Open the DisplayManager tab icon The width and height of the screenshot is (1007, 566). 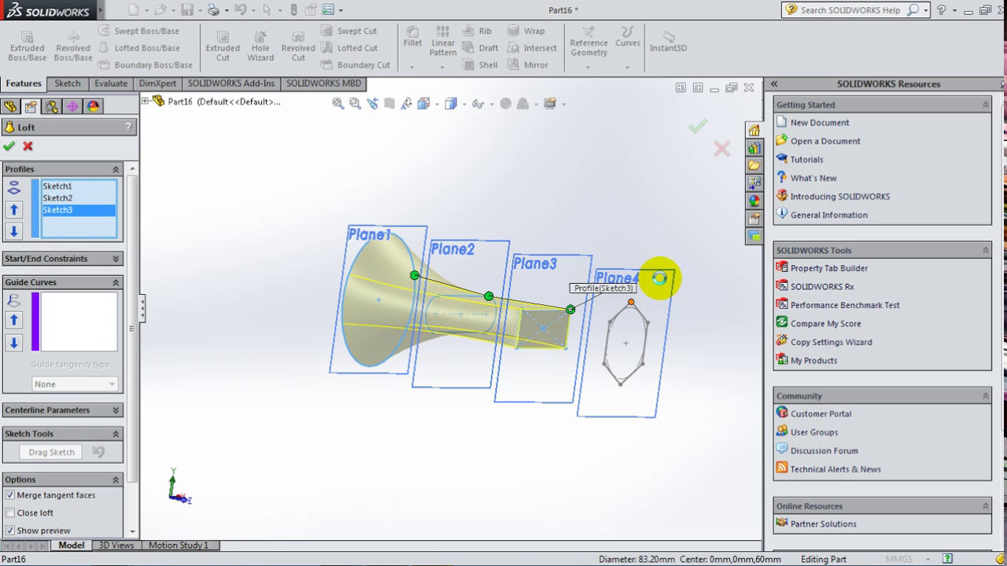[93, 106]
